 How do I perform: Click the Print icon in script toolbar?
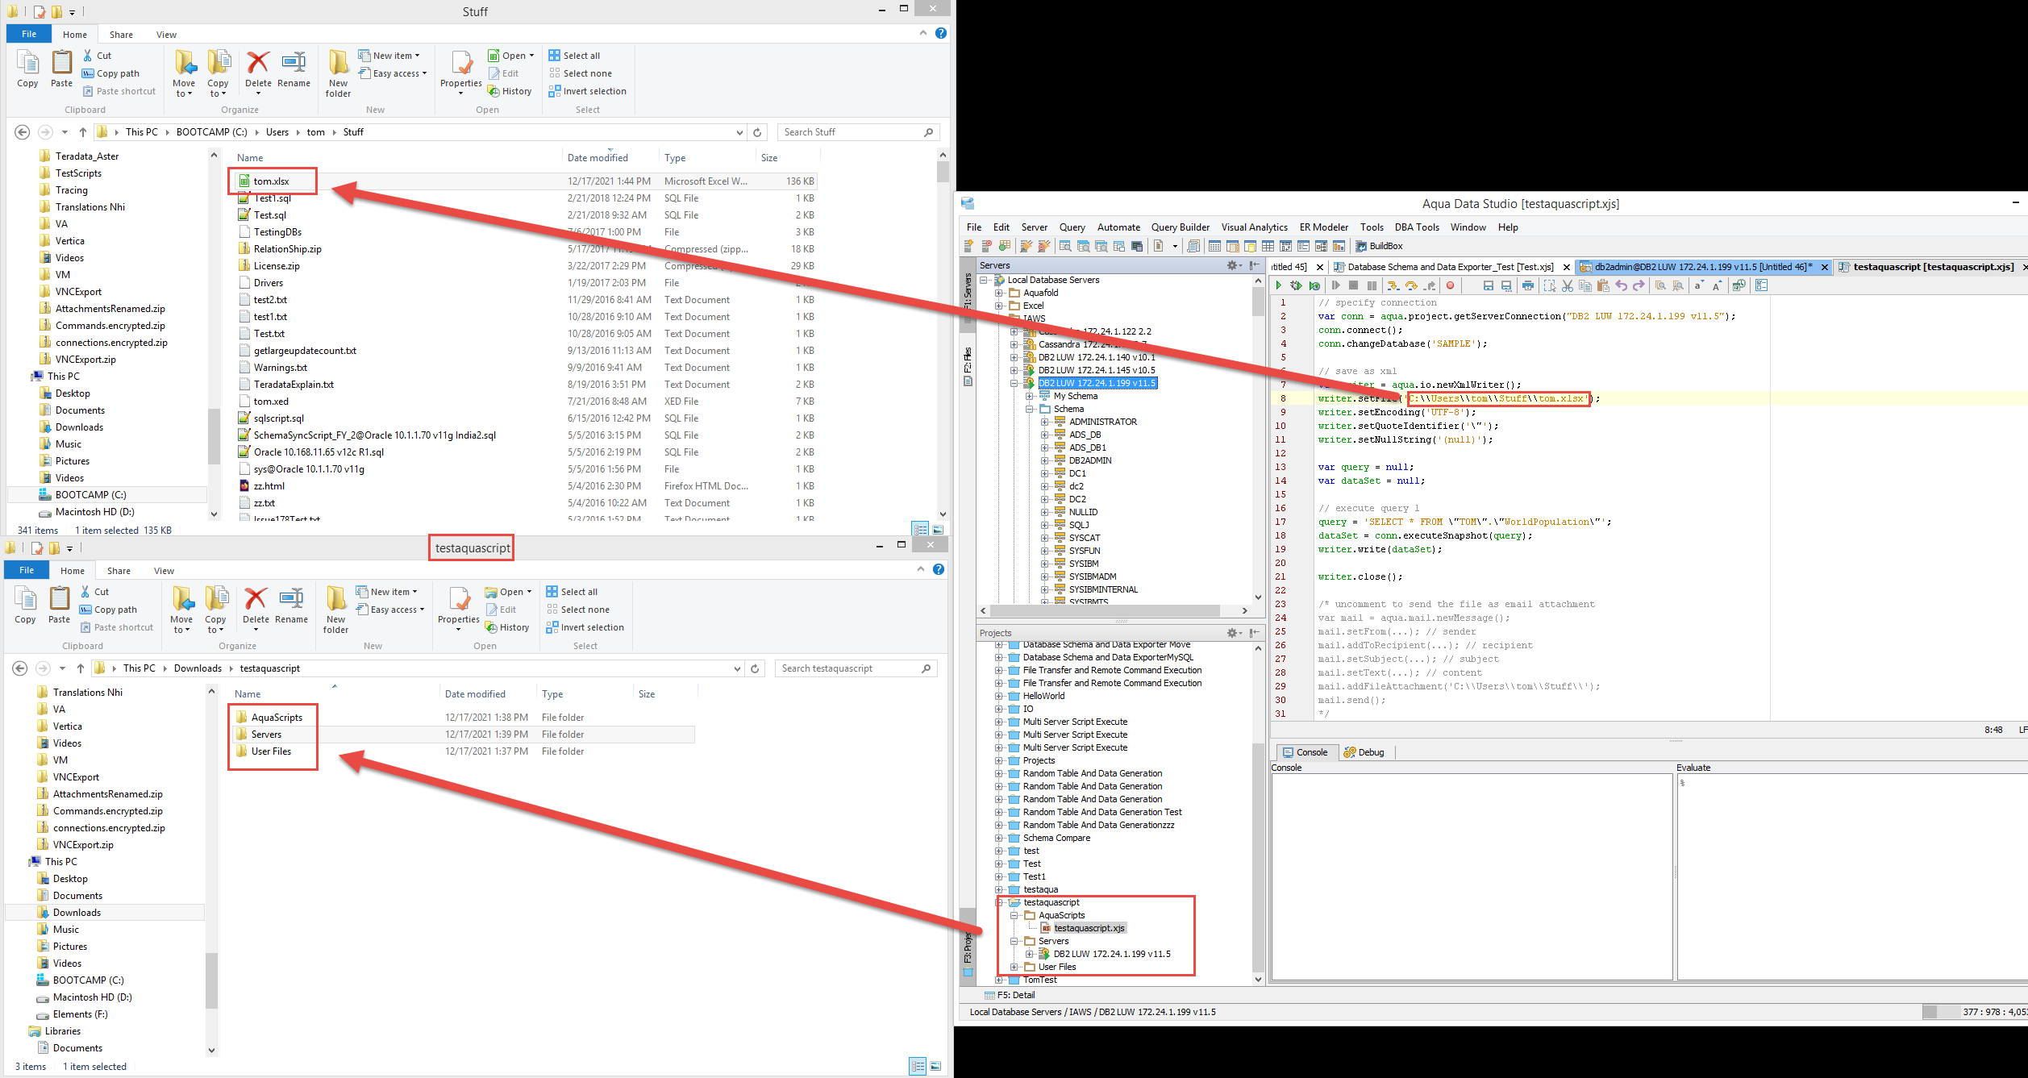(x=1527, y=285)
